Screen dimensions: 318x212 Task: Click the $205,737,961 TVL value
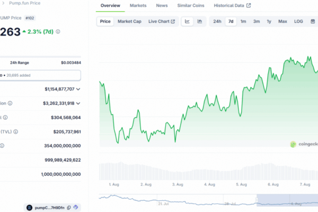67,131
